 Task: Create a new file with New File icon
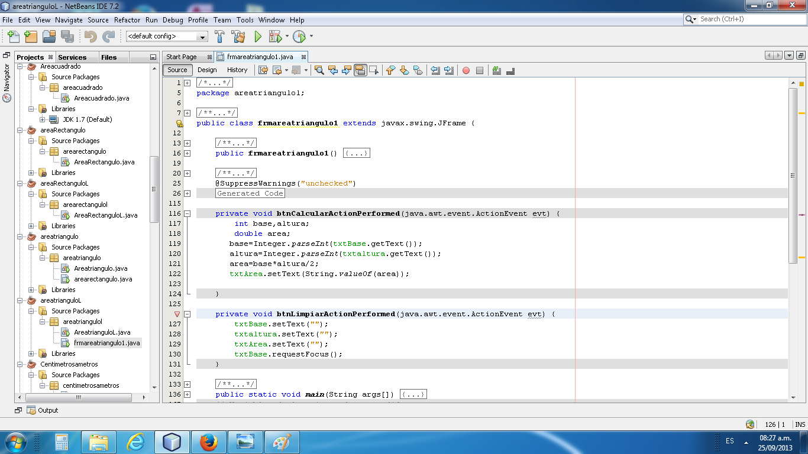13,37
